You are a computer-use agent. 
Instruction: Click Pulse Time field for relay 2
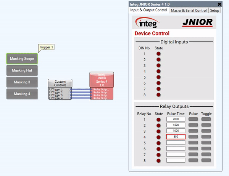(176, 125)
